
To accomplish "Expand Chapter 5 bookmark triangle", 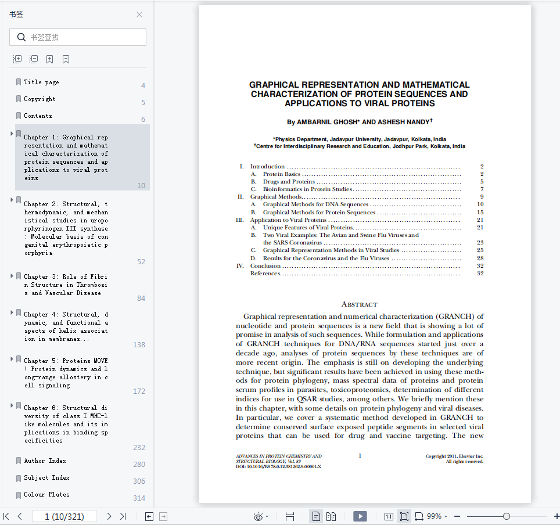I will pyautogui.click(x=12, y=359).
